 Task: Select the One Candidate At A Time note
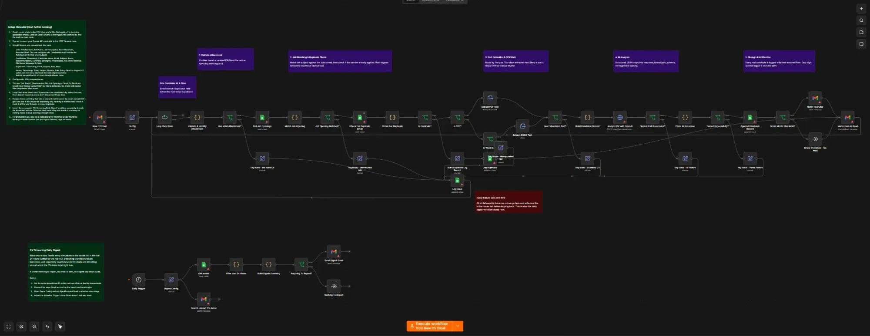click(177, 87)
